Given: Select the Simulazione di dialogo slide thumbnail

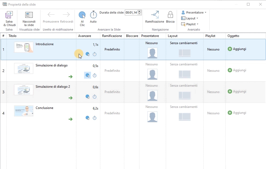Looking at the screenshot, I should coord(24,68).
